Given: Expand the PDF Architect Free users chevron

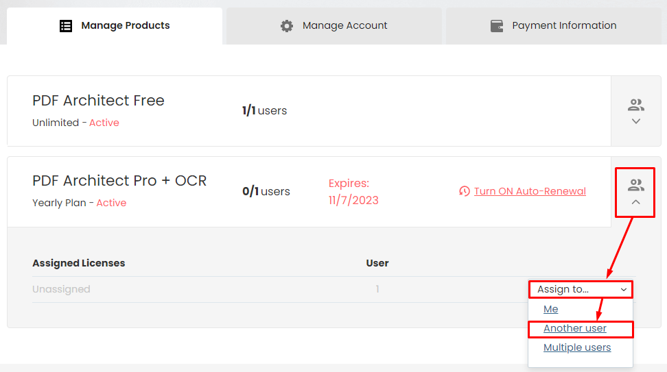Looking at the screenshot, I should [x=636, y=121].
